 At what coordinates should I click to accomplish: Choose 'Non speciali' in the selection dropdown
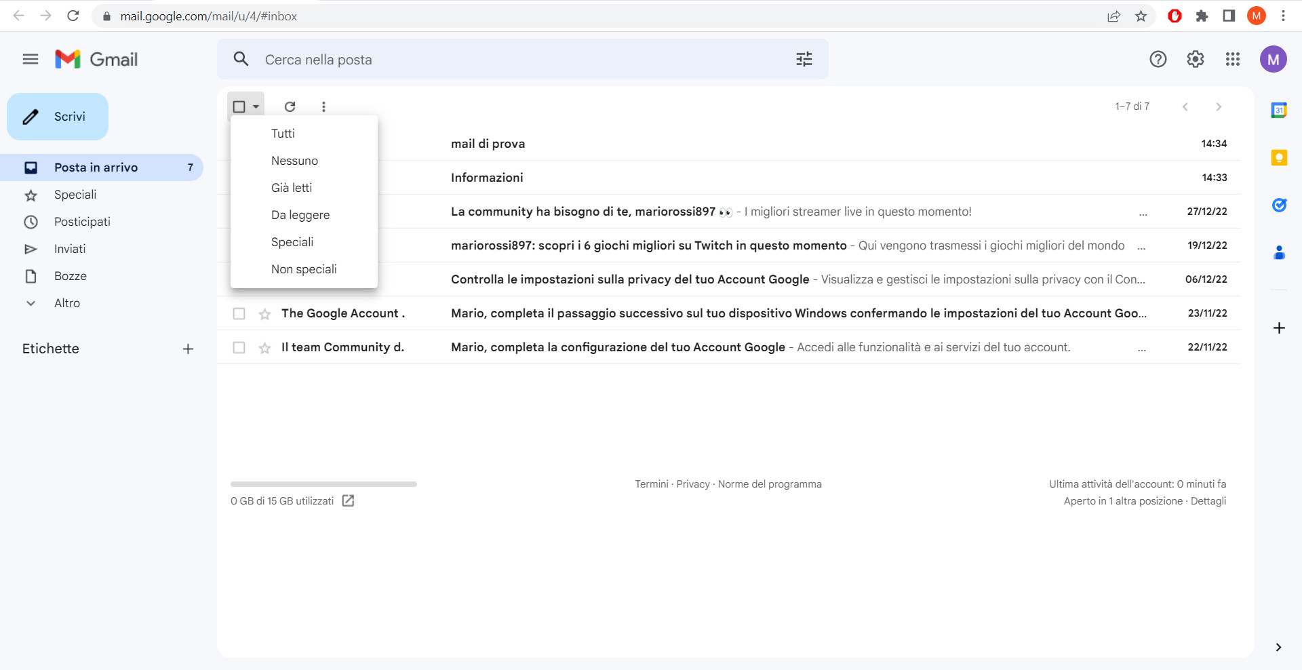tap(304, 269)
